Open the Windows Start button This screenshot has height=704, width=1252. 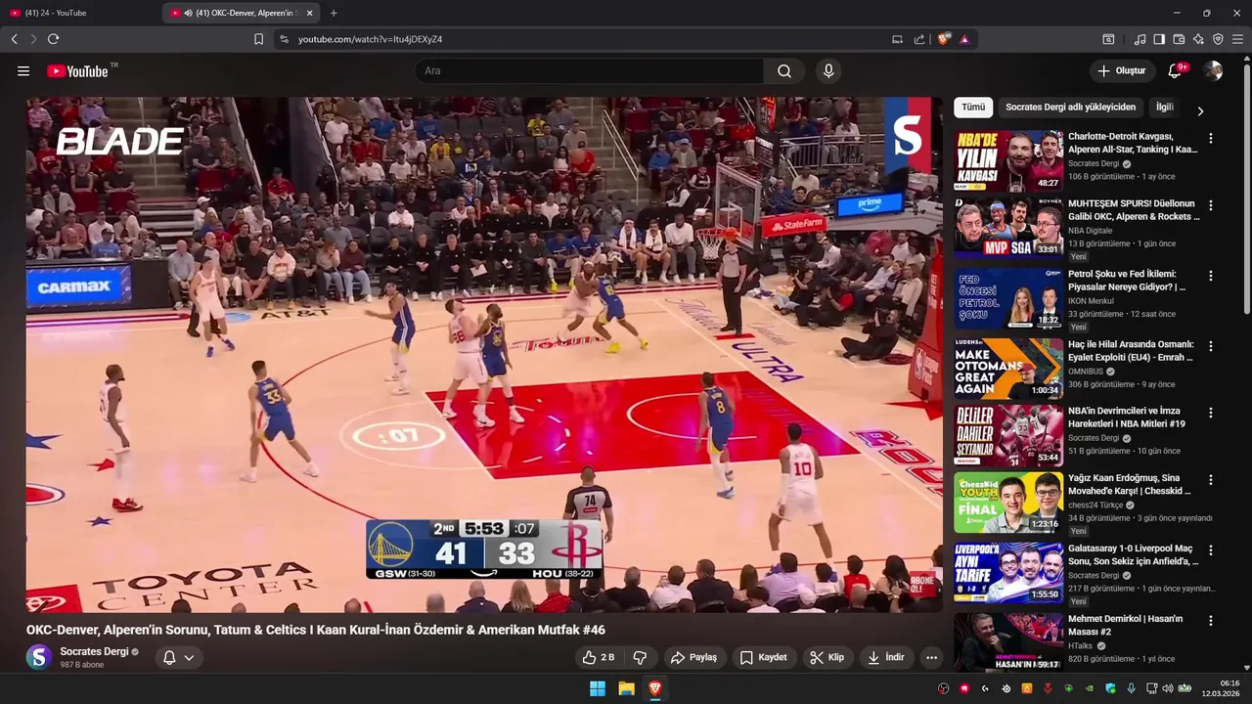click(x=597, y=688)
